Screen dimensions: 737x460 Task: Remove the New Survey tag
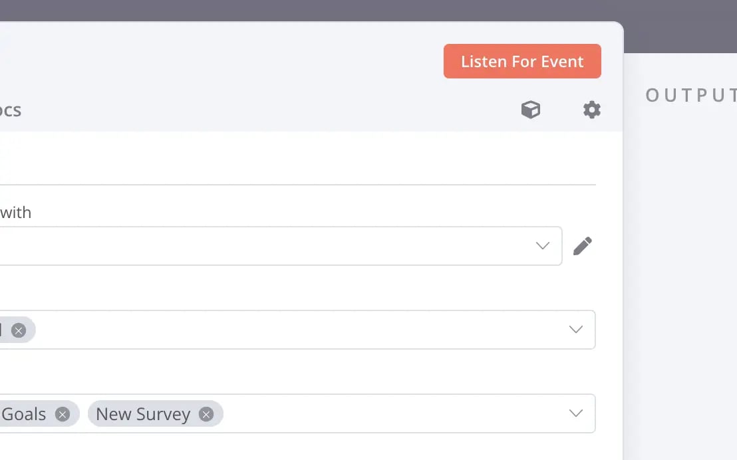tap(206, 414)
